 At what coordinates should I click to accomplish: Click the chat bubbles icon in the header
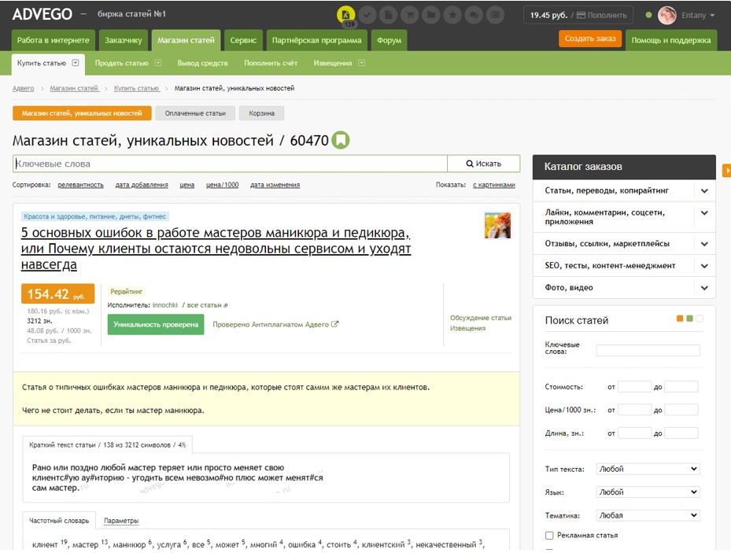(x=474, y=15)
